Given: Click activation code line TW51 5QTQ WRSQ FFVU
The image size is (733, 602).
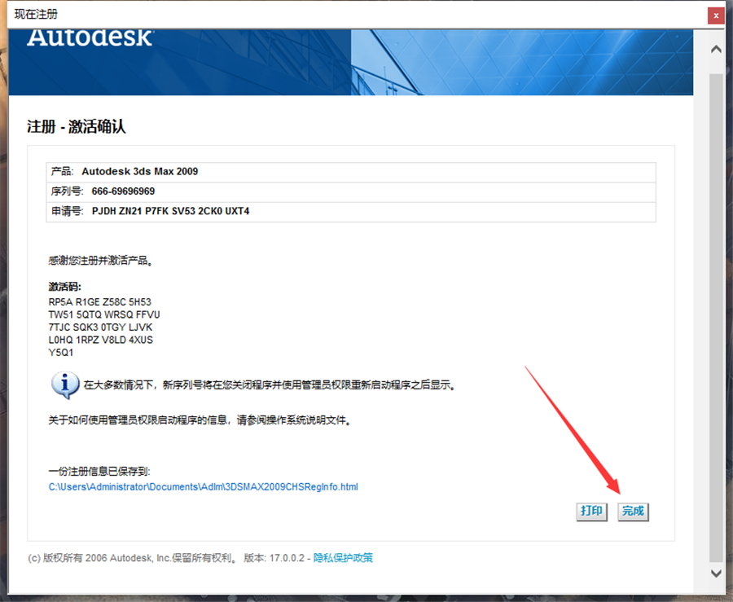Looking at the screenshot, I should point(104,314).
